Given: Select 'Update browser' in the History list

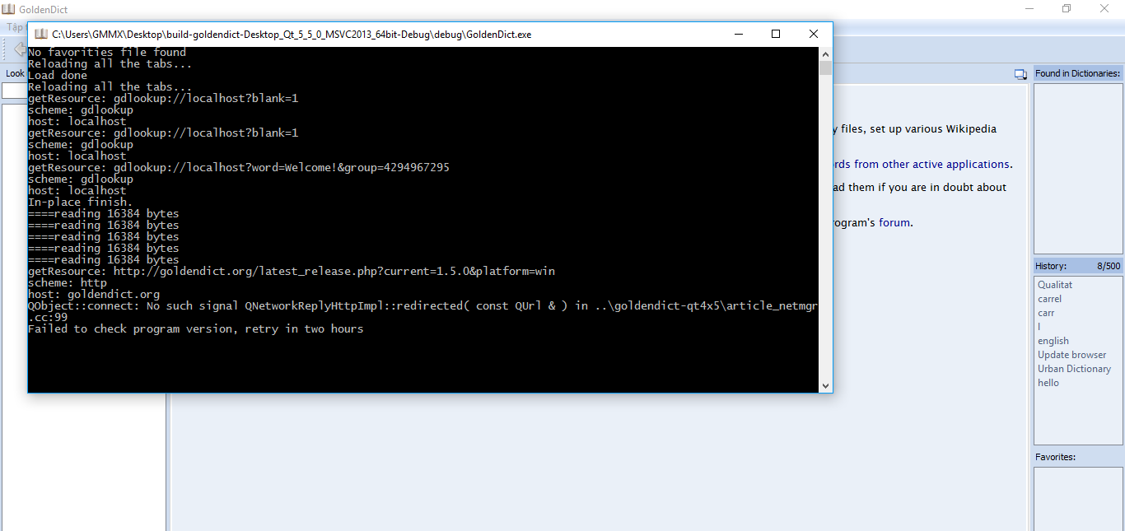Looking at the screenshot, I should (1072, 355).
